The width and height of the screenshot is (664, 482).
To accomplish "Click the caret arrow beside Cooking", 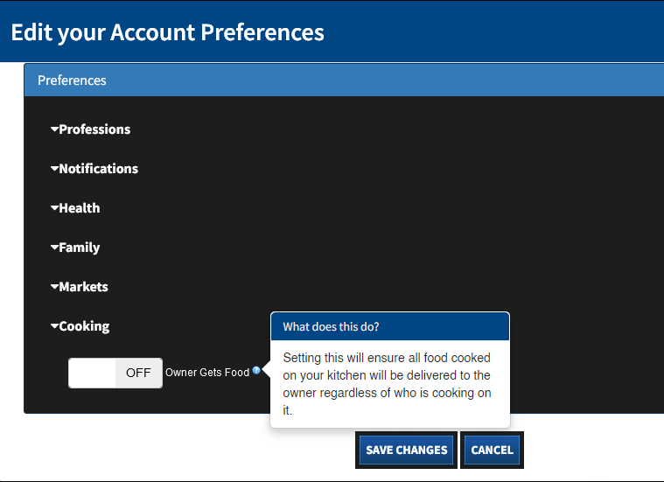I will (x=54, y=326).
